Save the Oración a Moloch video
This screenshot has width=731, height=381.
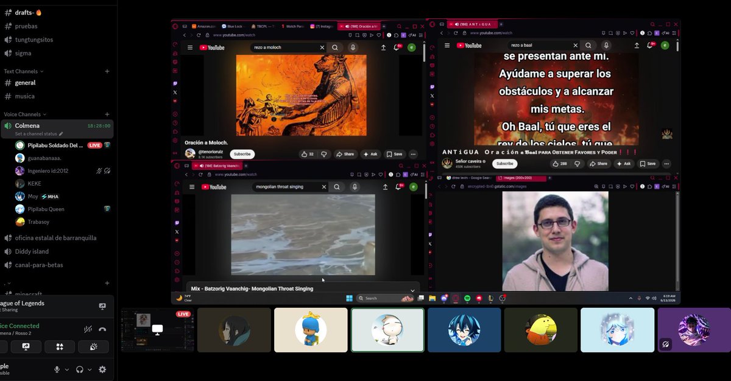point(395,154)
